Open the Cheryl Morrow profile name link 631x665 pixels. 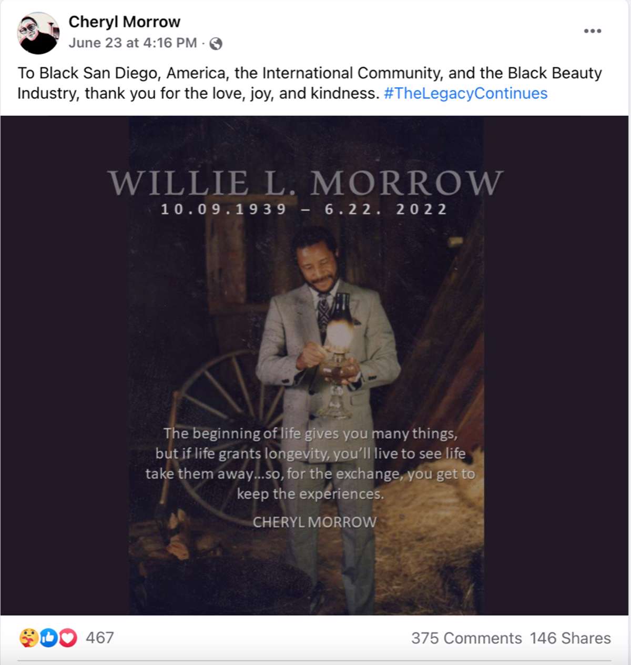(124, 22)
